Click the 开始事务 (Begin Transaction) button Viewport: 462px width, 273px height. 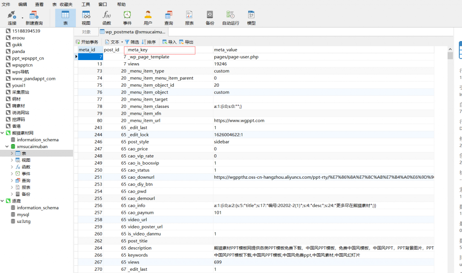[87, 42]
